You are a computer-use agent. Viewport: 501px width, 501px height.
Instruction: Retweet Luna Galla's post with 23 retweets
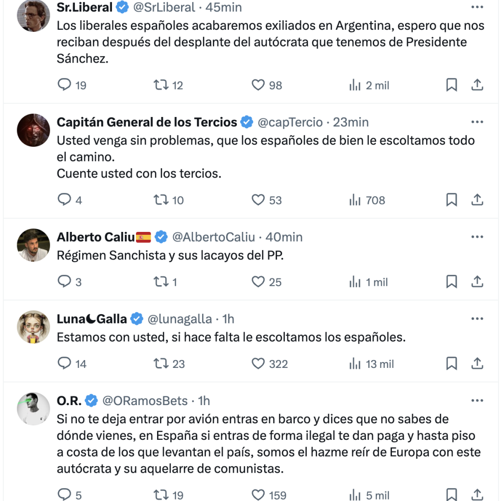(x=161, y=364)
